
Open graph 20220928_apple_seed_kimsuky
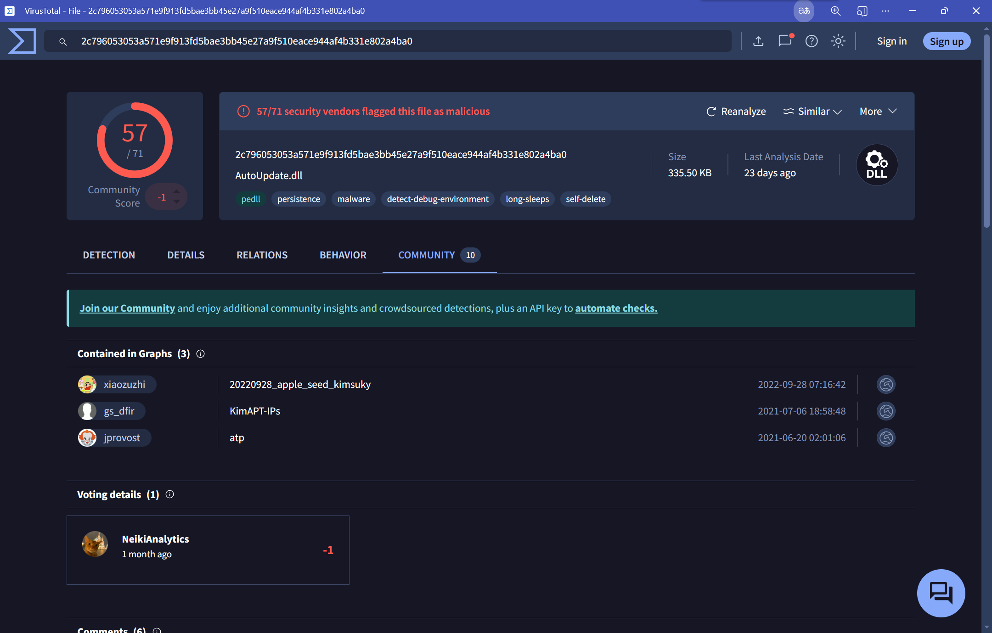[x=300, y=385]
